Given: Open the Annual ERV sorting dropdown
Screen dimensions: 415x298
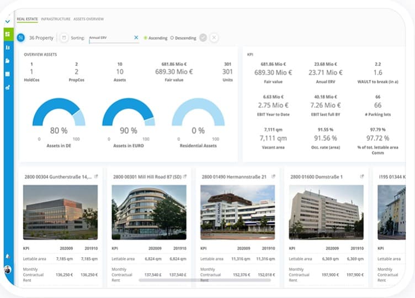Looking at the screenshot, I should pos(111,38).
